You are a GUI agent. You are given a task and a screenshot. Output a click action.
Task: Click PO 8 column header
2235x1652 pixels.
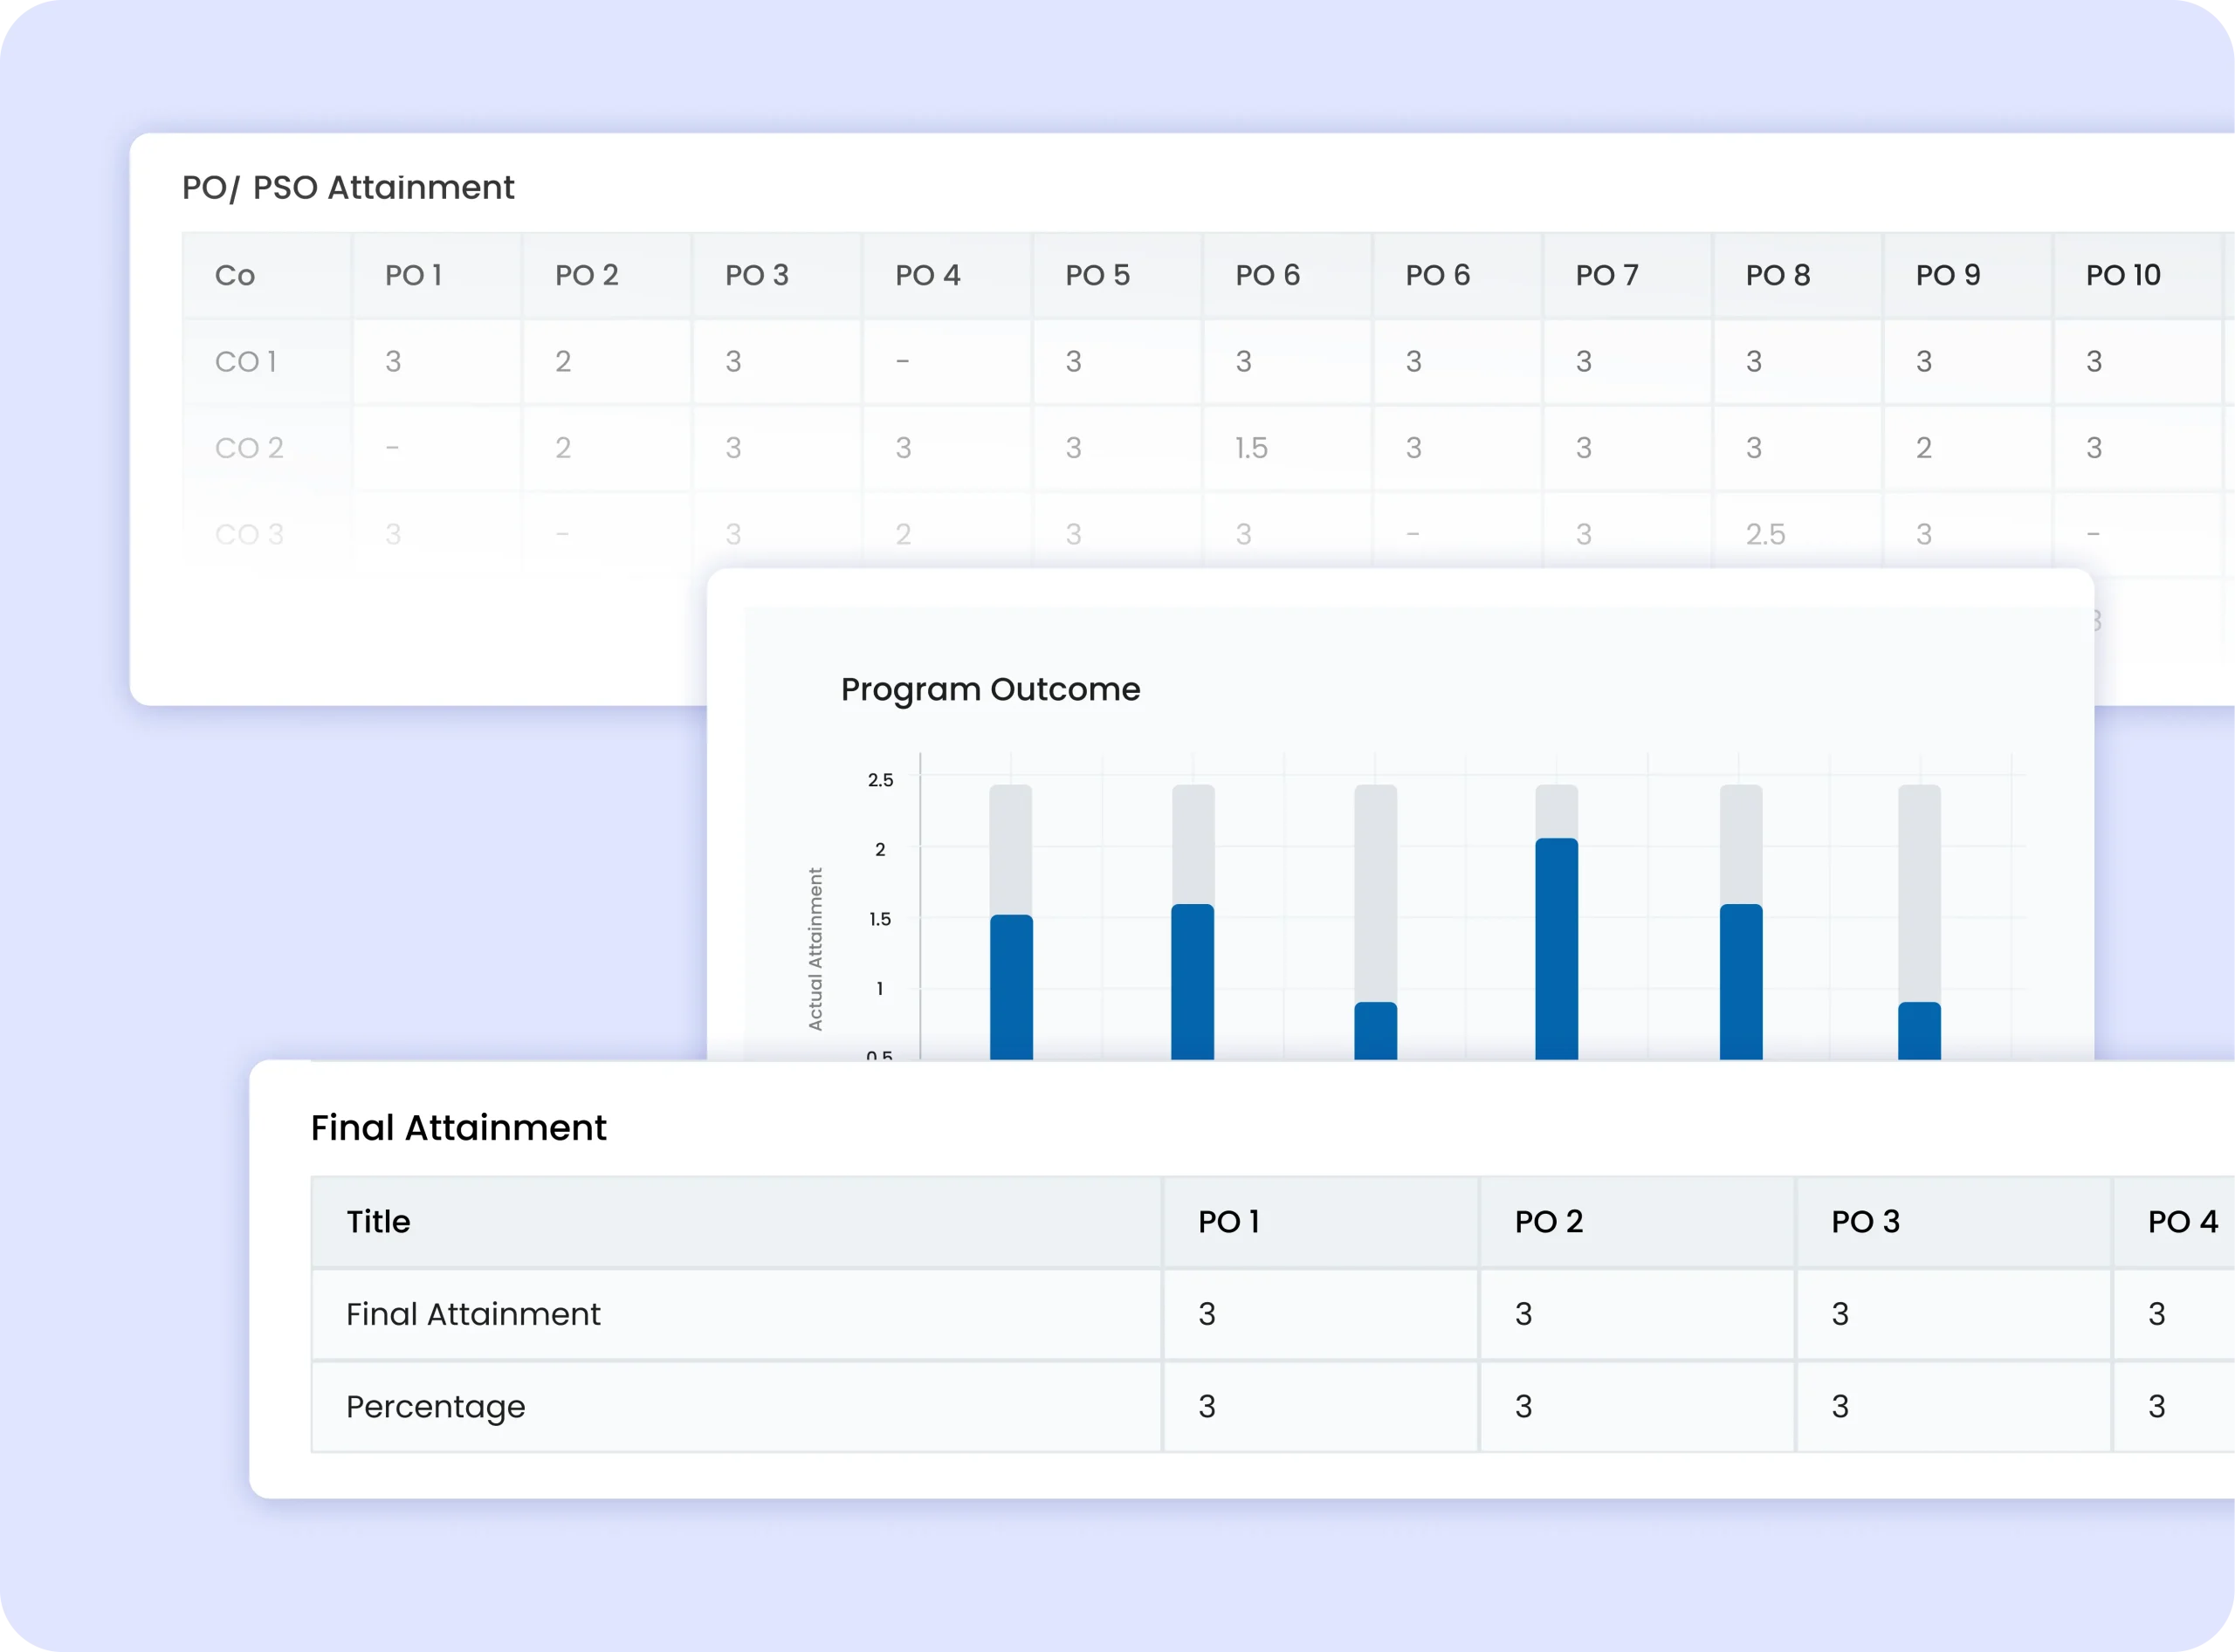pyautogui.click(x=1777, y=275)
